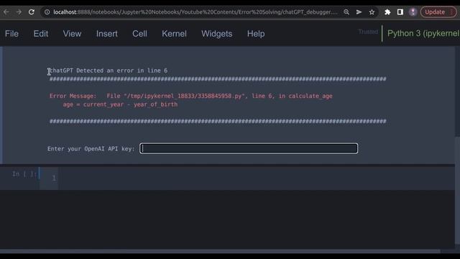460x259 pixels.
Task: Open the Help menu
Action: point(256,34)
